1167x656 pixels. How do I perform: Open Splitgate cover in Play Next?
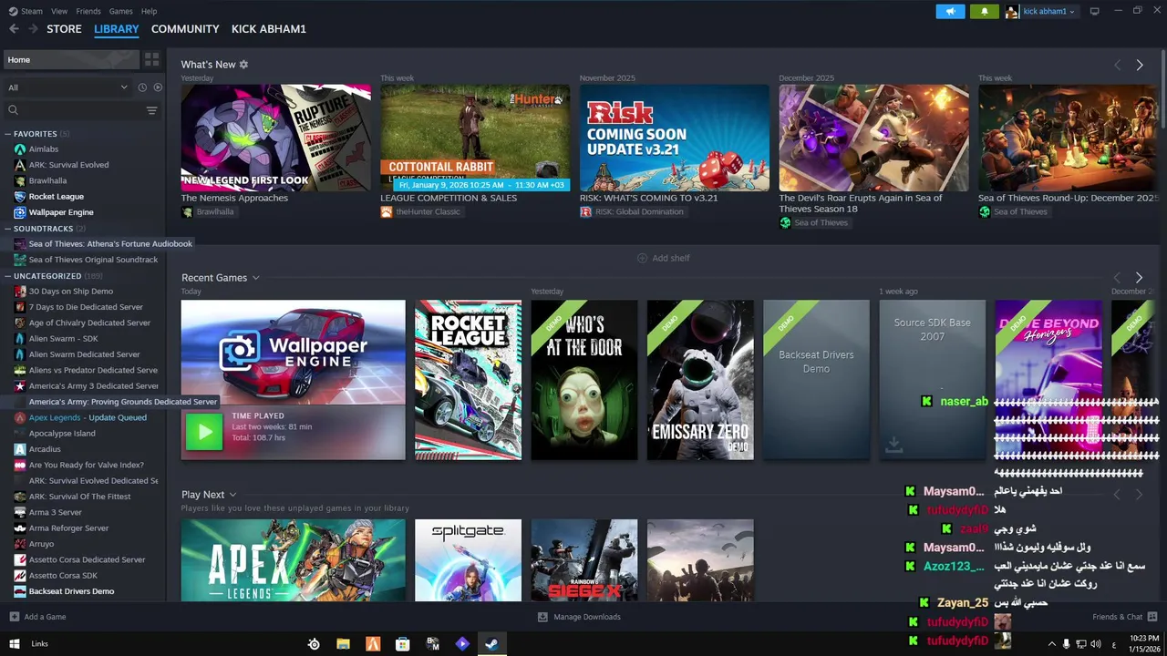(x=468, y=560)
